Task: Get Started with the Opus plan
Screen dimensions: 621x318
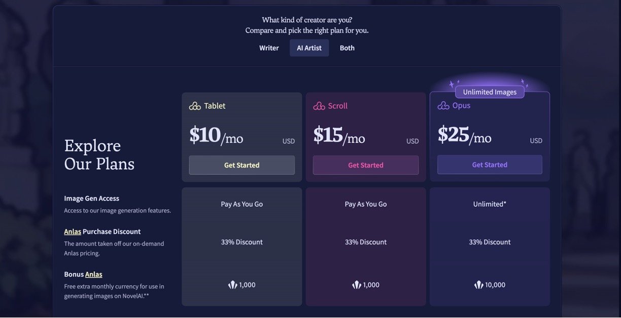Action: [490, 165]
